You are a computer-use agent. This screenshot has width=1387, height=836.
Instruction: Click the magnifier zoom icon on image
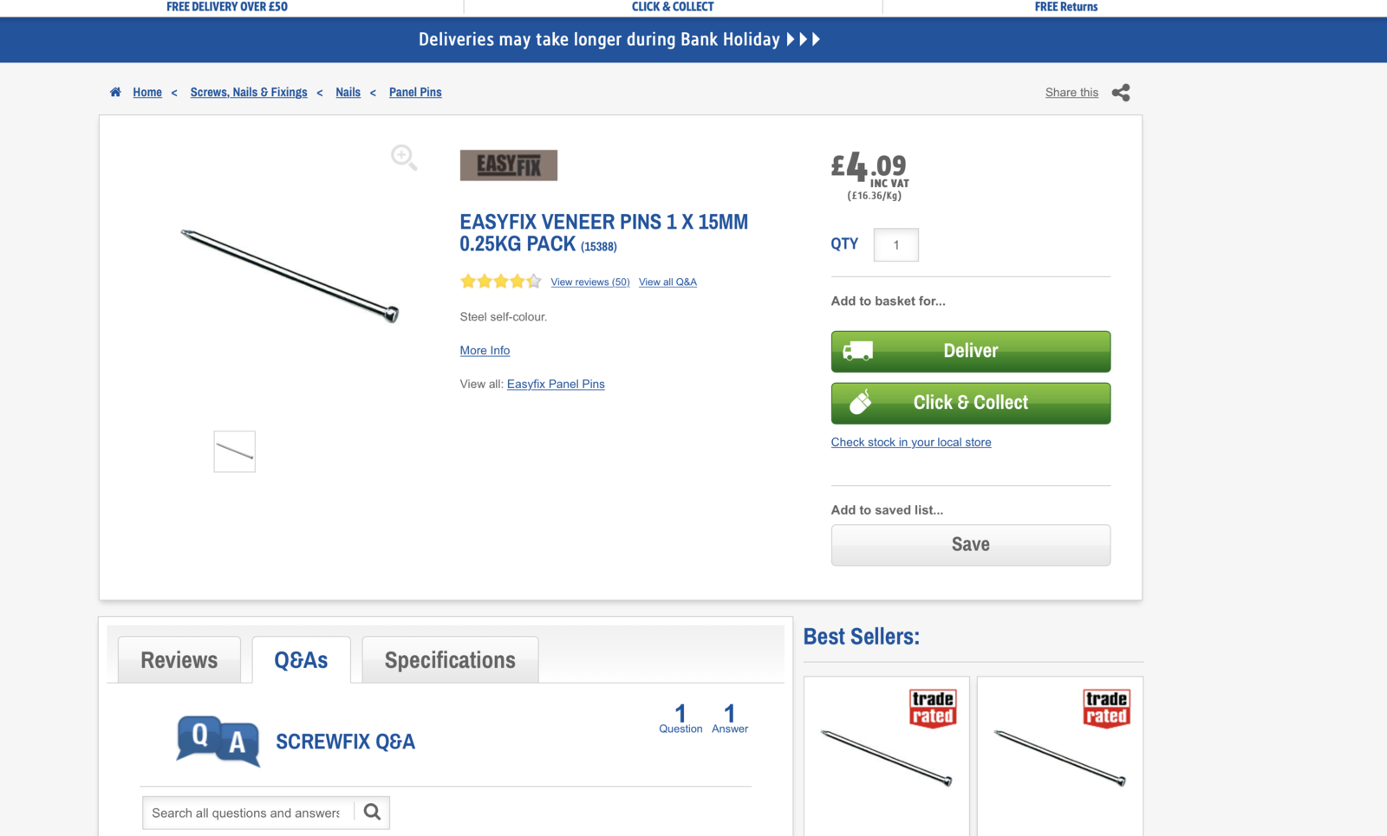[x=404, y=158]
